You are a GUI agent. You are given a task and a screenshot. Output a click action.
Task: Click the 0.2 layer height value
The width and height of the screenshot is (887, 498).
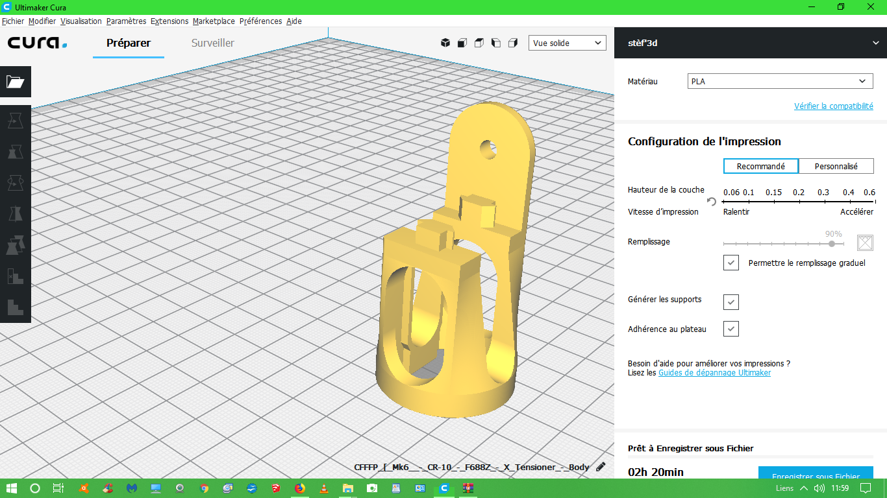click(x=799, y=193)
